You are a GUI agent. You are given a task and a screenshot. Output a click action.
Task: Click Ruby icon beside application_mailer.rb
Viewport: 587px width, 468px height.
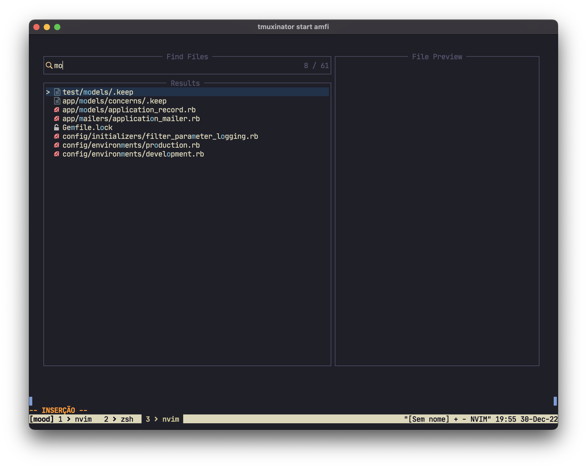click(57, 119)
